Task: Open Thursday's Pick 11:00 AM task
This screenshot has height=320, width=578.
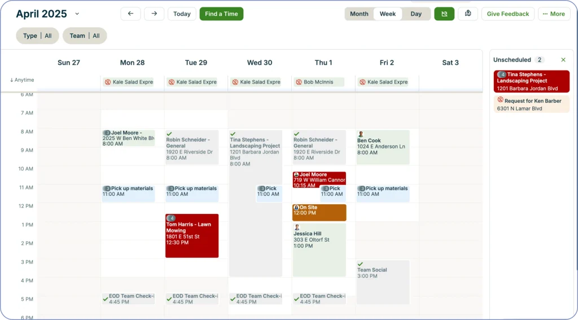Action: (x=333, y=195)
